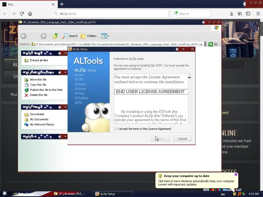Click the Firefox Search box
This screenshot has height=197, width=263.
(x=191, y=14)
